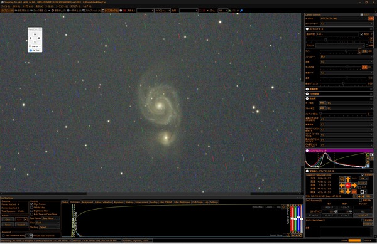Click the live view toolbar button at far left
The width and height of the screenshot is (377, 244).
click(x=7, y=11)
